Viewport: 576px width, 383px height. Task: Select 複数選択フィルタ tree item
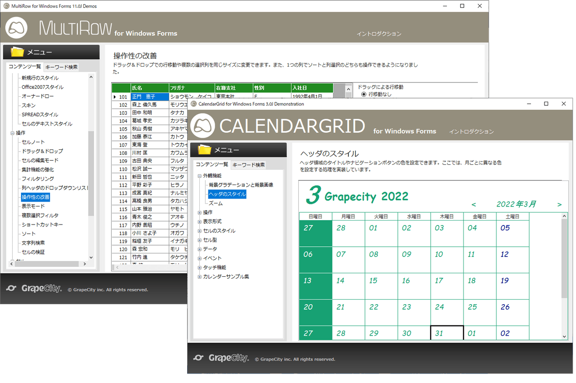[40, 216]
